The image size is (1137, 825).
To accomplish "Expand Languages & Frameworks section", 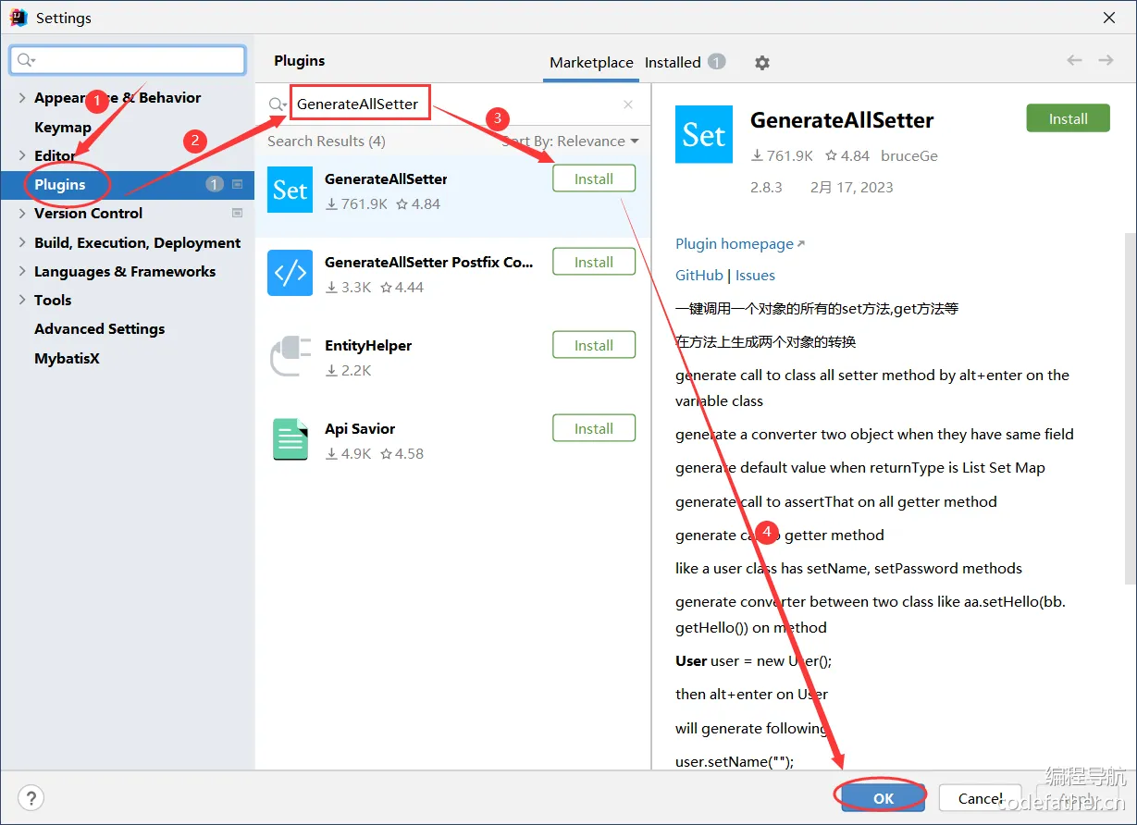I will 22,271.
